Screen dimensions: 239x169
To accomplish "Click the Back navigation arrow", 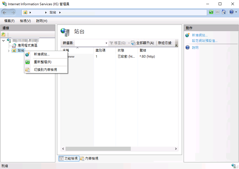I will (5, 12).
